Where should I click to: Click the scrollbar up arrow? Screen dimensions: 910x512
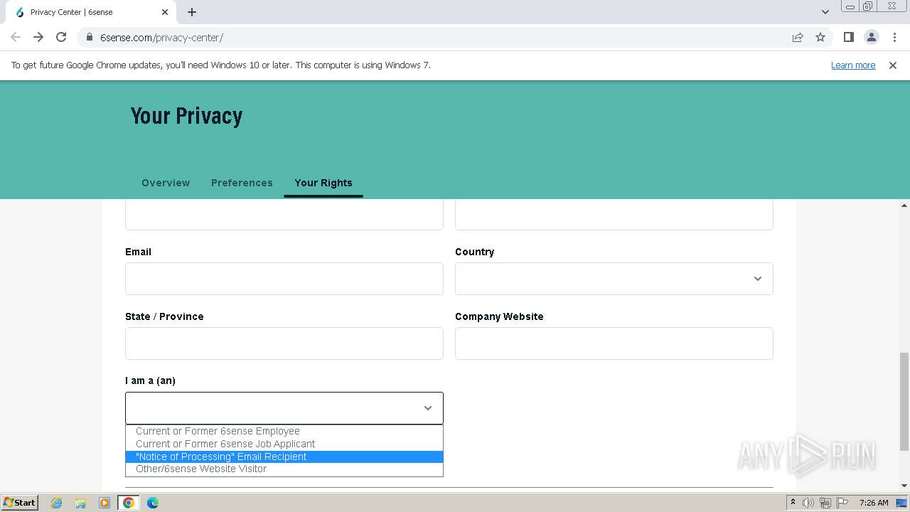[x=904, y=206]
